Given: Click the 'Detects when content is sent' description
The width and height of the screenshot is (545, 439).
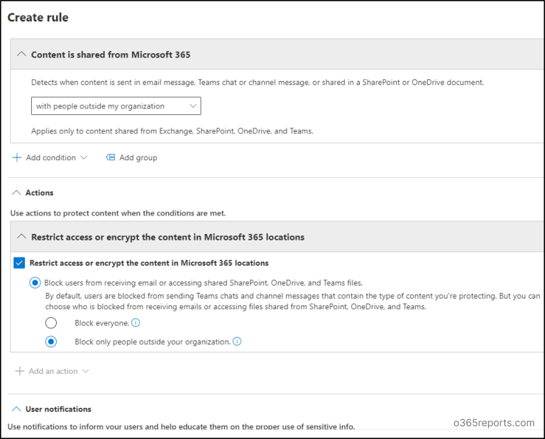Looking at the screenshot, I should coord(257,82).
